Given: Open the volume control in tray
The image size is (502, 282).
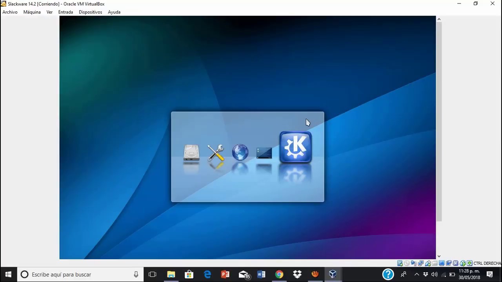Looking at the screenshot, I should point(434,275).
